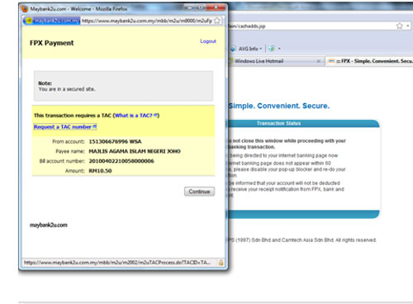Screen dimensions: 413x304
Task: Open dropdown arrow beside main address bar star
Action: pyautogui.click(x=408, y=26)
